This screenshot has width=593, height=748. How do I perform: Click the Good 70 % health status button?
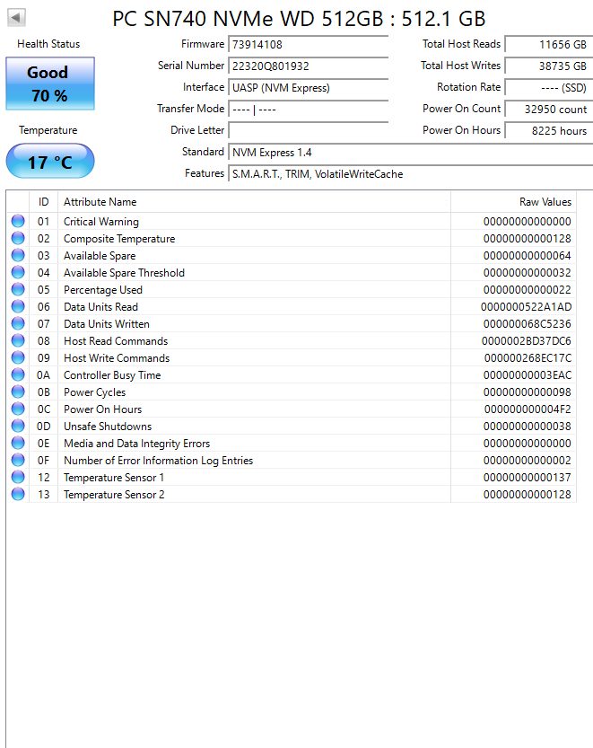[x=50, y=84]
